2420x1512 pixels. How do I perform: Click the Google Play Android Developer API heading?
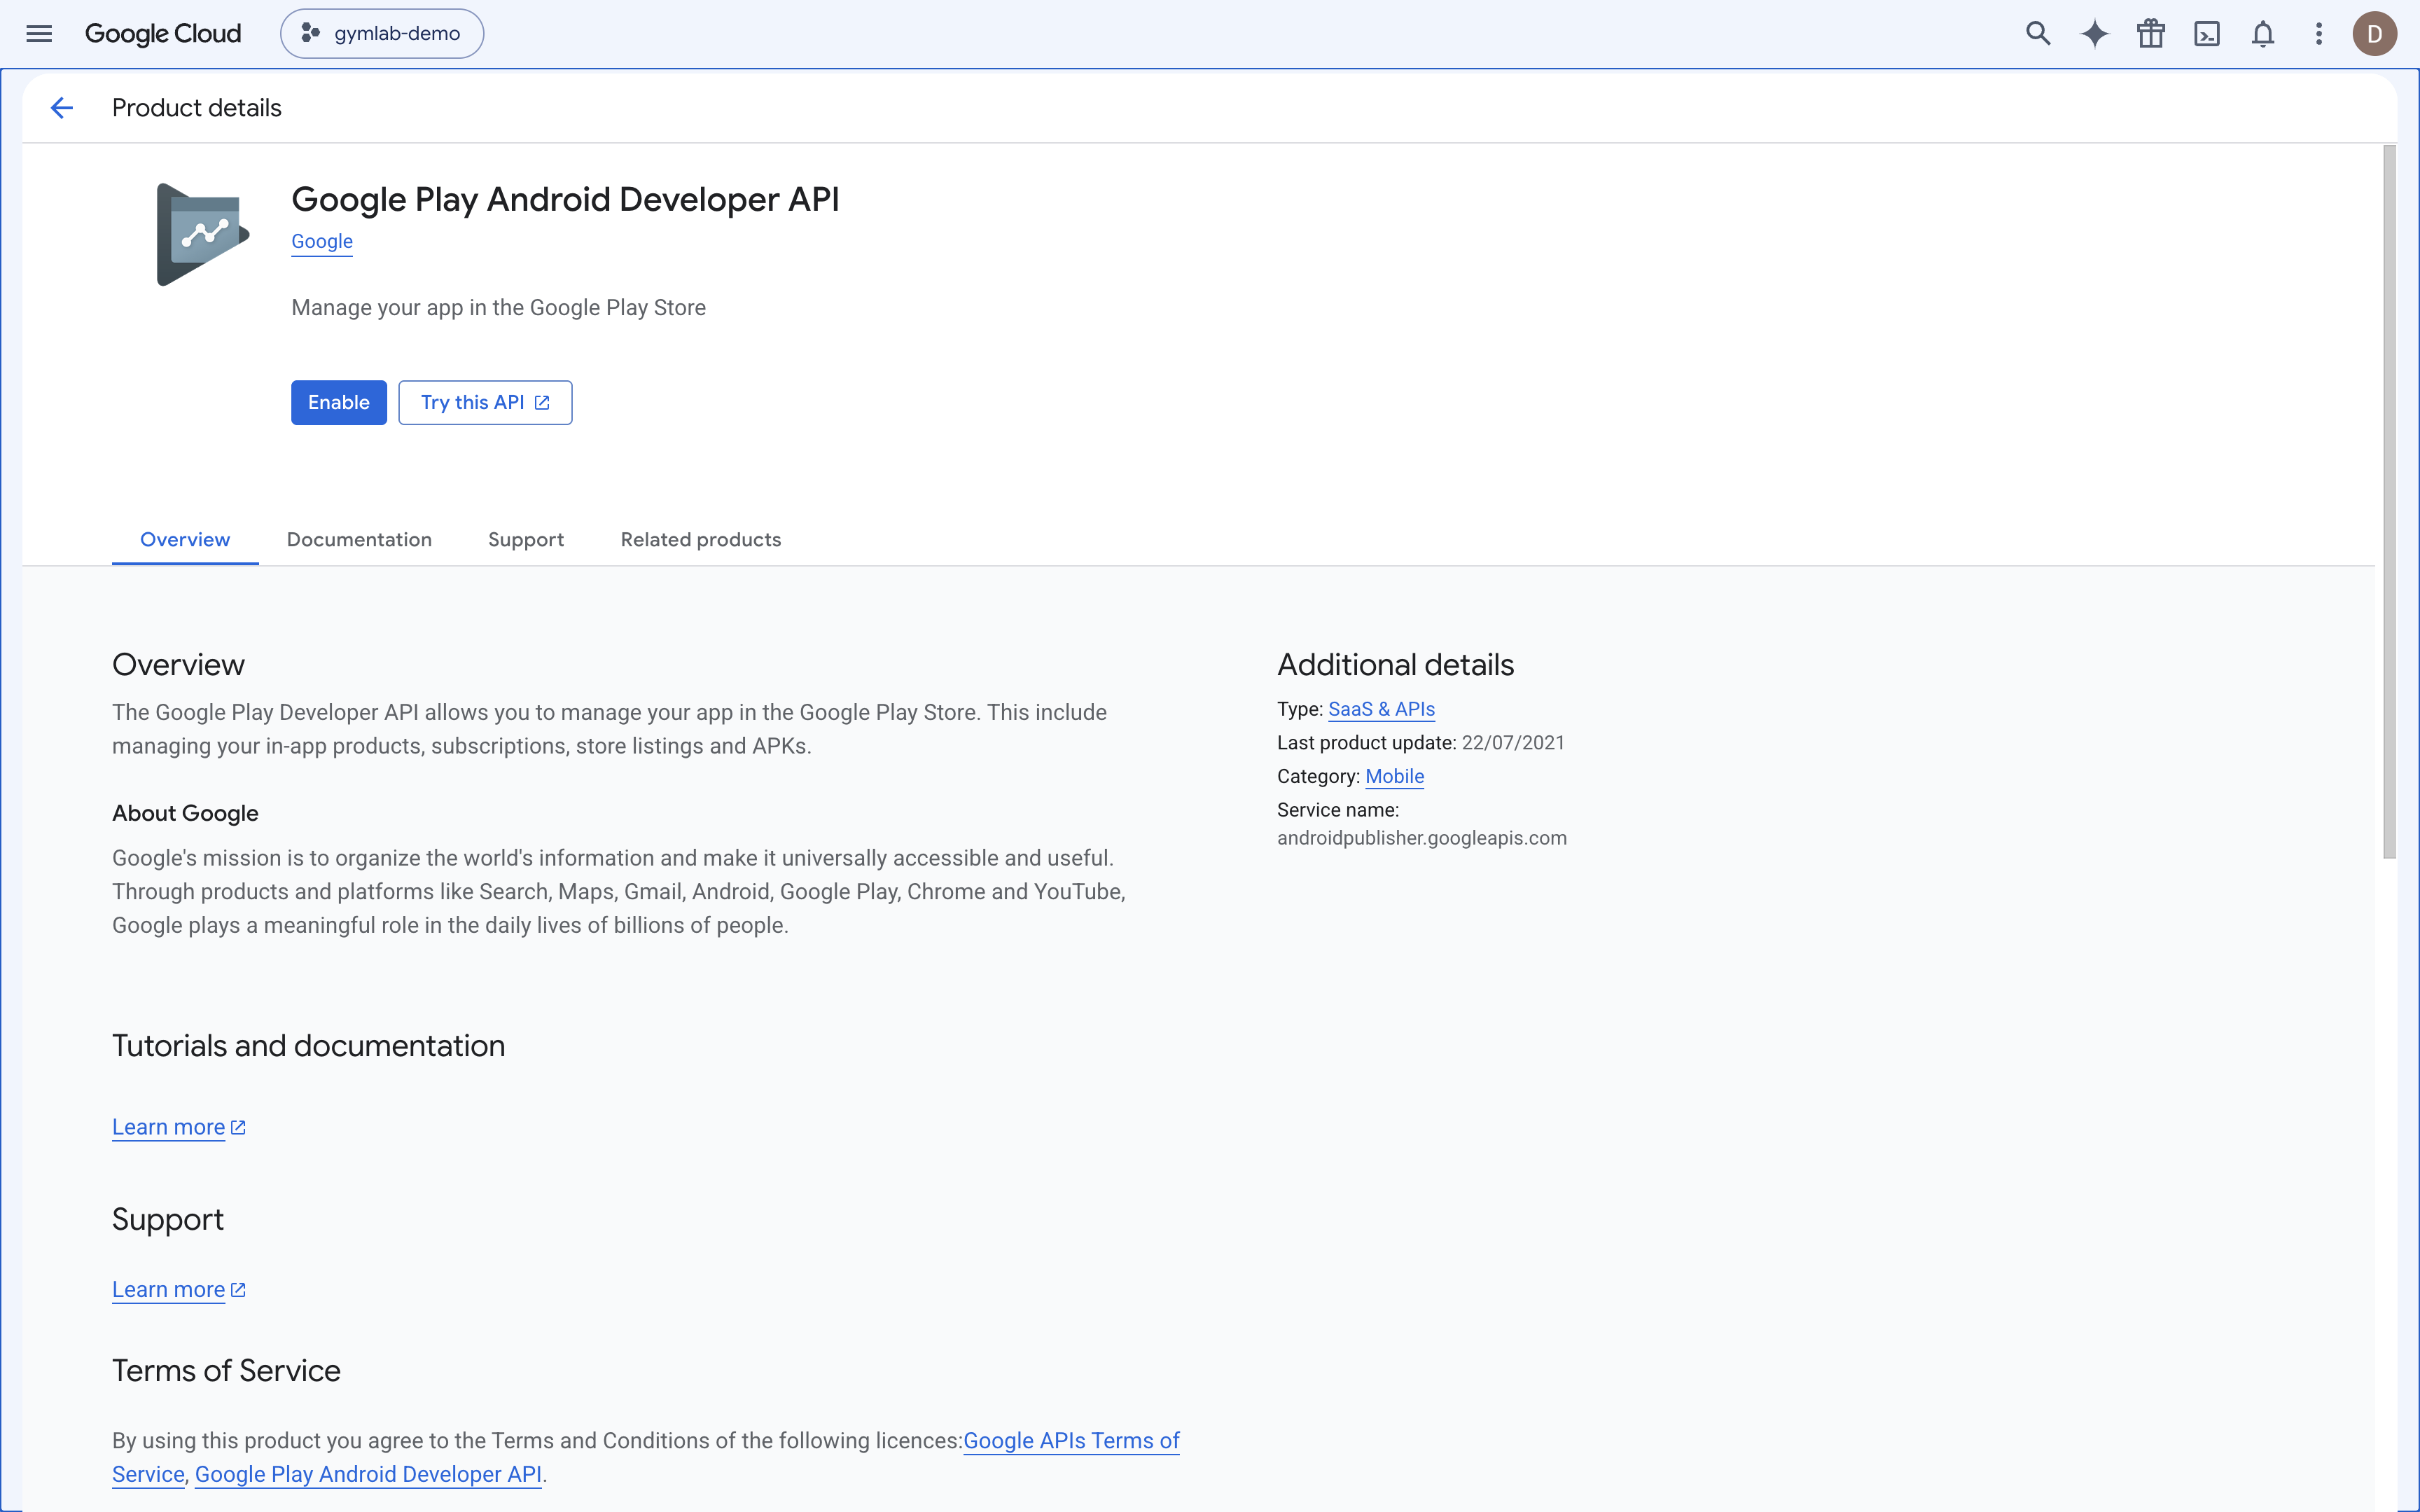coord(565,199)
